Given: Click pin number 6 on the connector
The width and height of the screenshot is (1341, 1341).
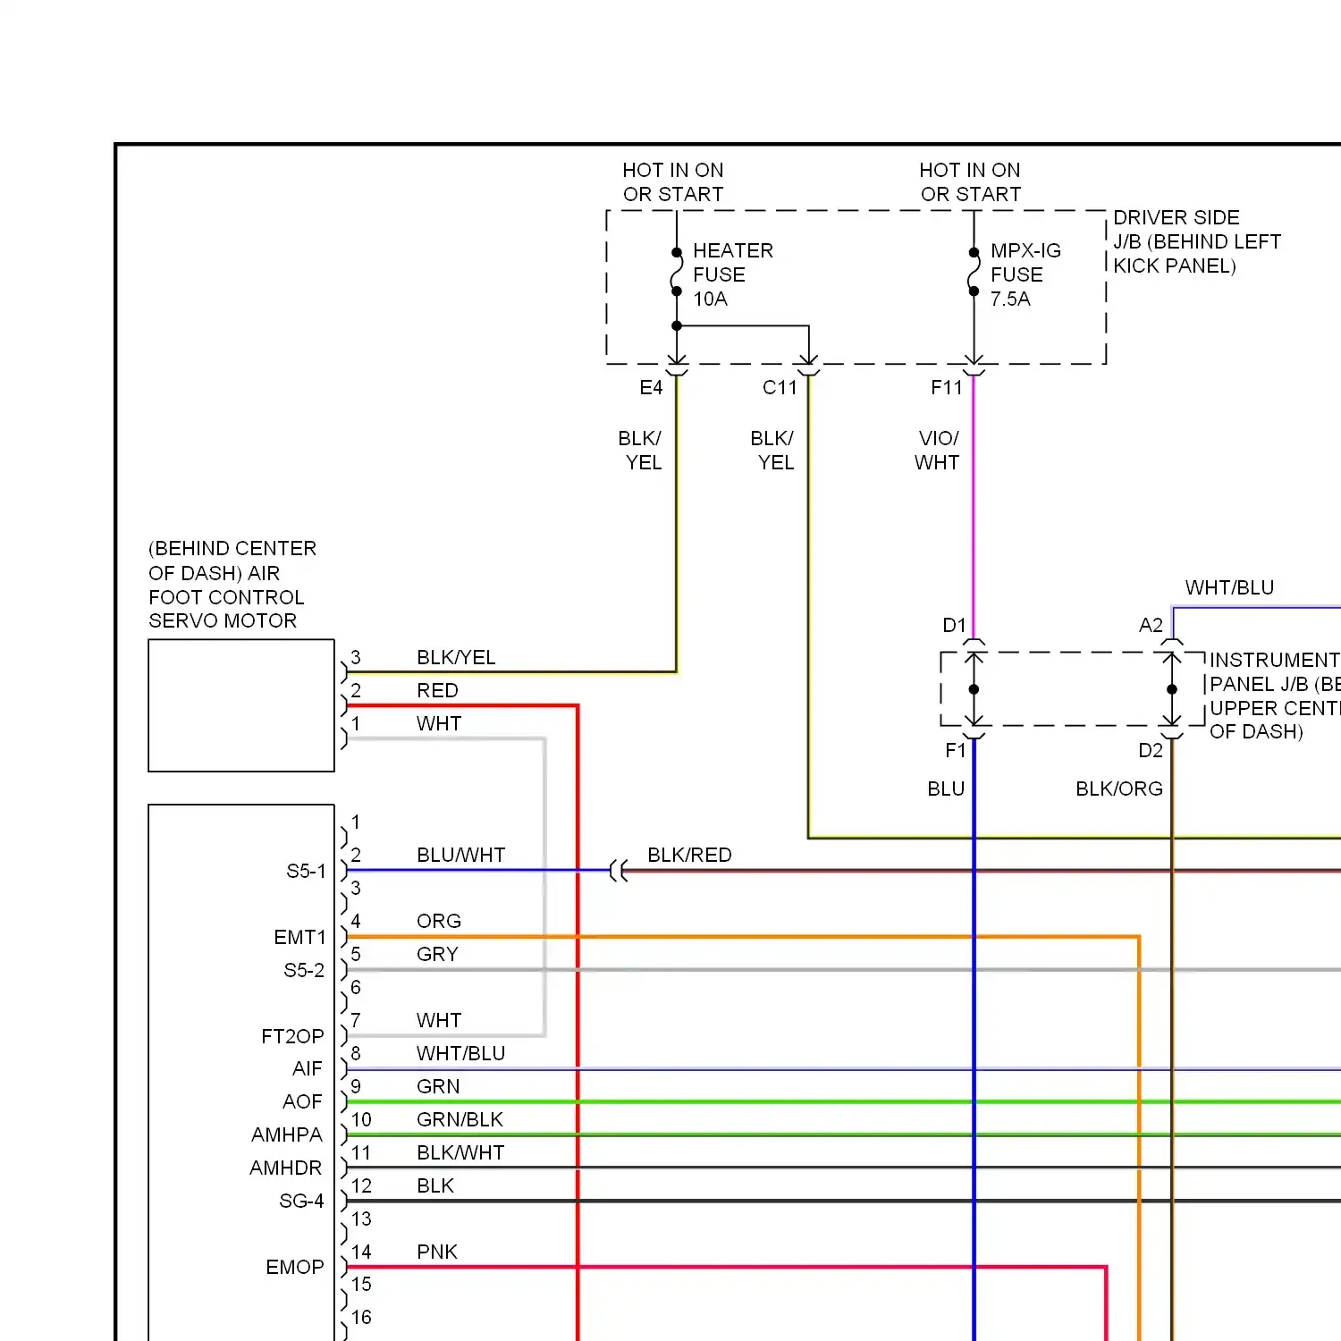Looking at the screenshot, I should pyautogui.click(x=356, y=987).
